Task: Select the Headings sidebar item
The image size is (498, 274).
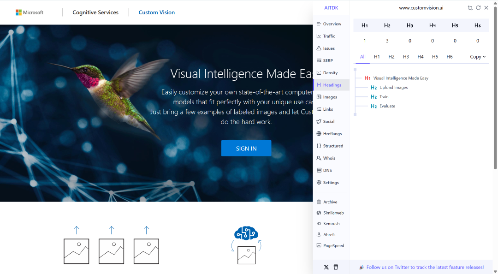Action: [x=331, y=85]
